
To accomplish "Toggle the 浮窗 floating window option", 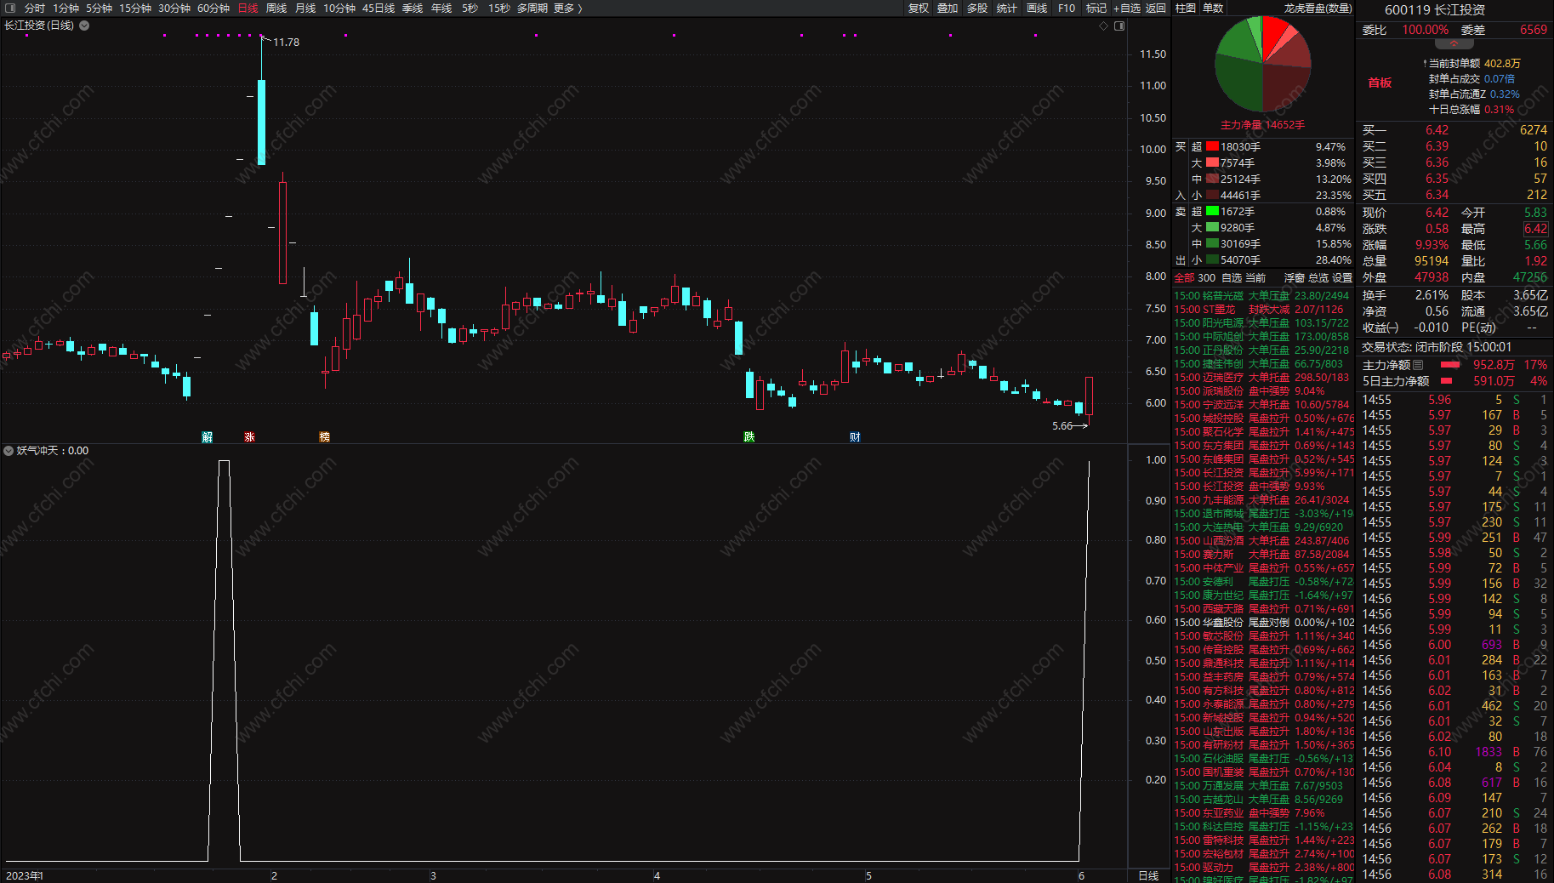I will tap(1295, 278).
